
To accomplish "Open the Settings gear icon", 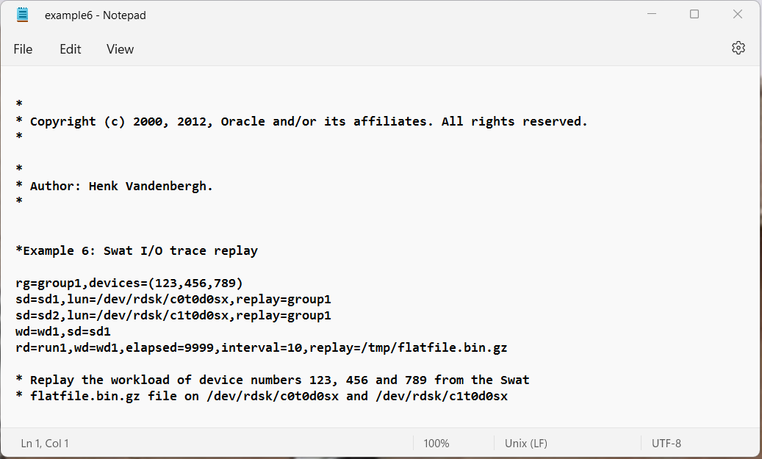I will 738,48.
